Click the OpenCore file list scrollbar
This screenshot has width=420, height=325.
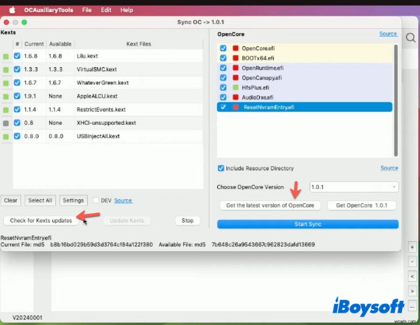pyautogui.click(x=396, y=101)
